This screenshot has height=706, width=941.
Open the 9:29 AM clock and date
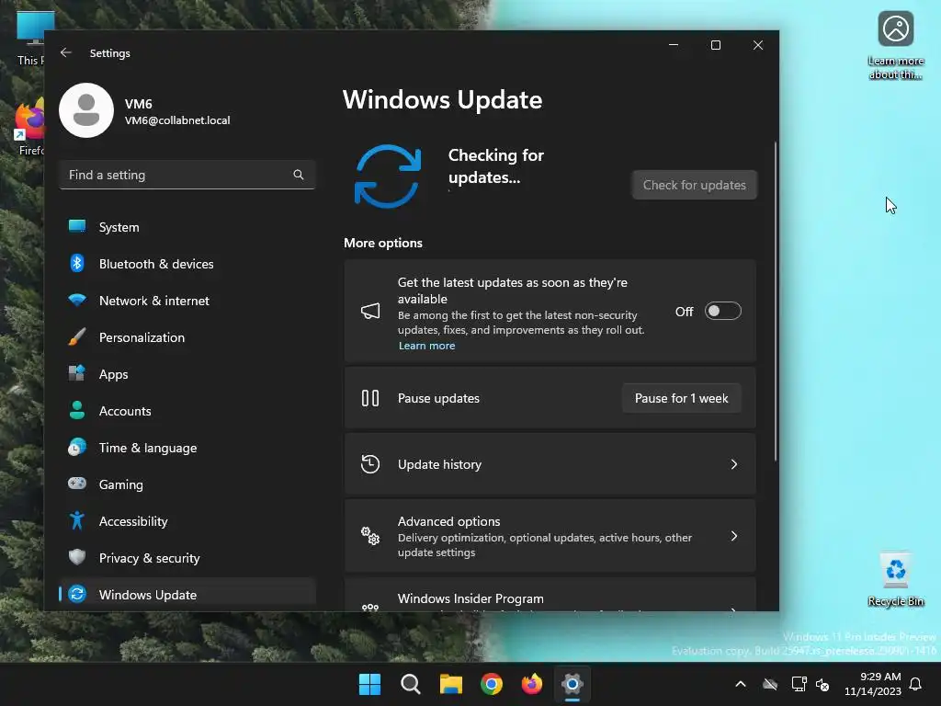pos(873,684)
